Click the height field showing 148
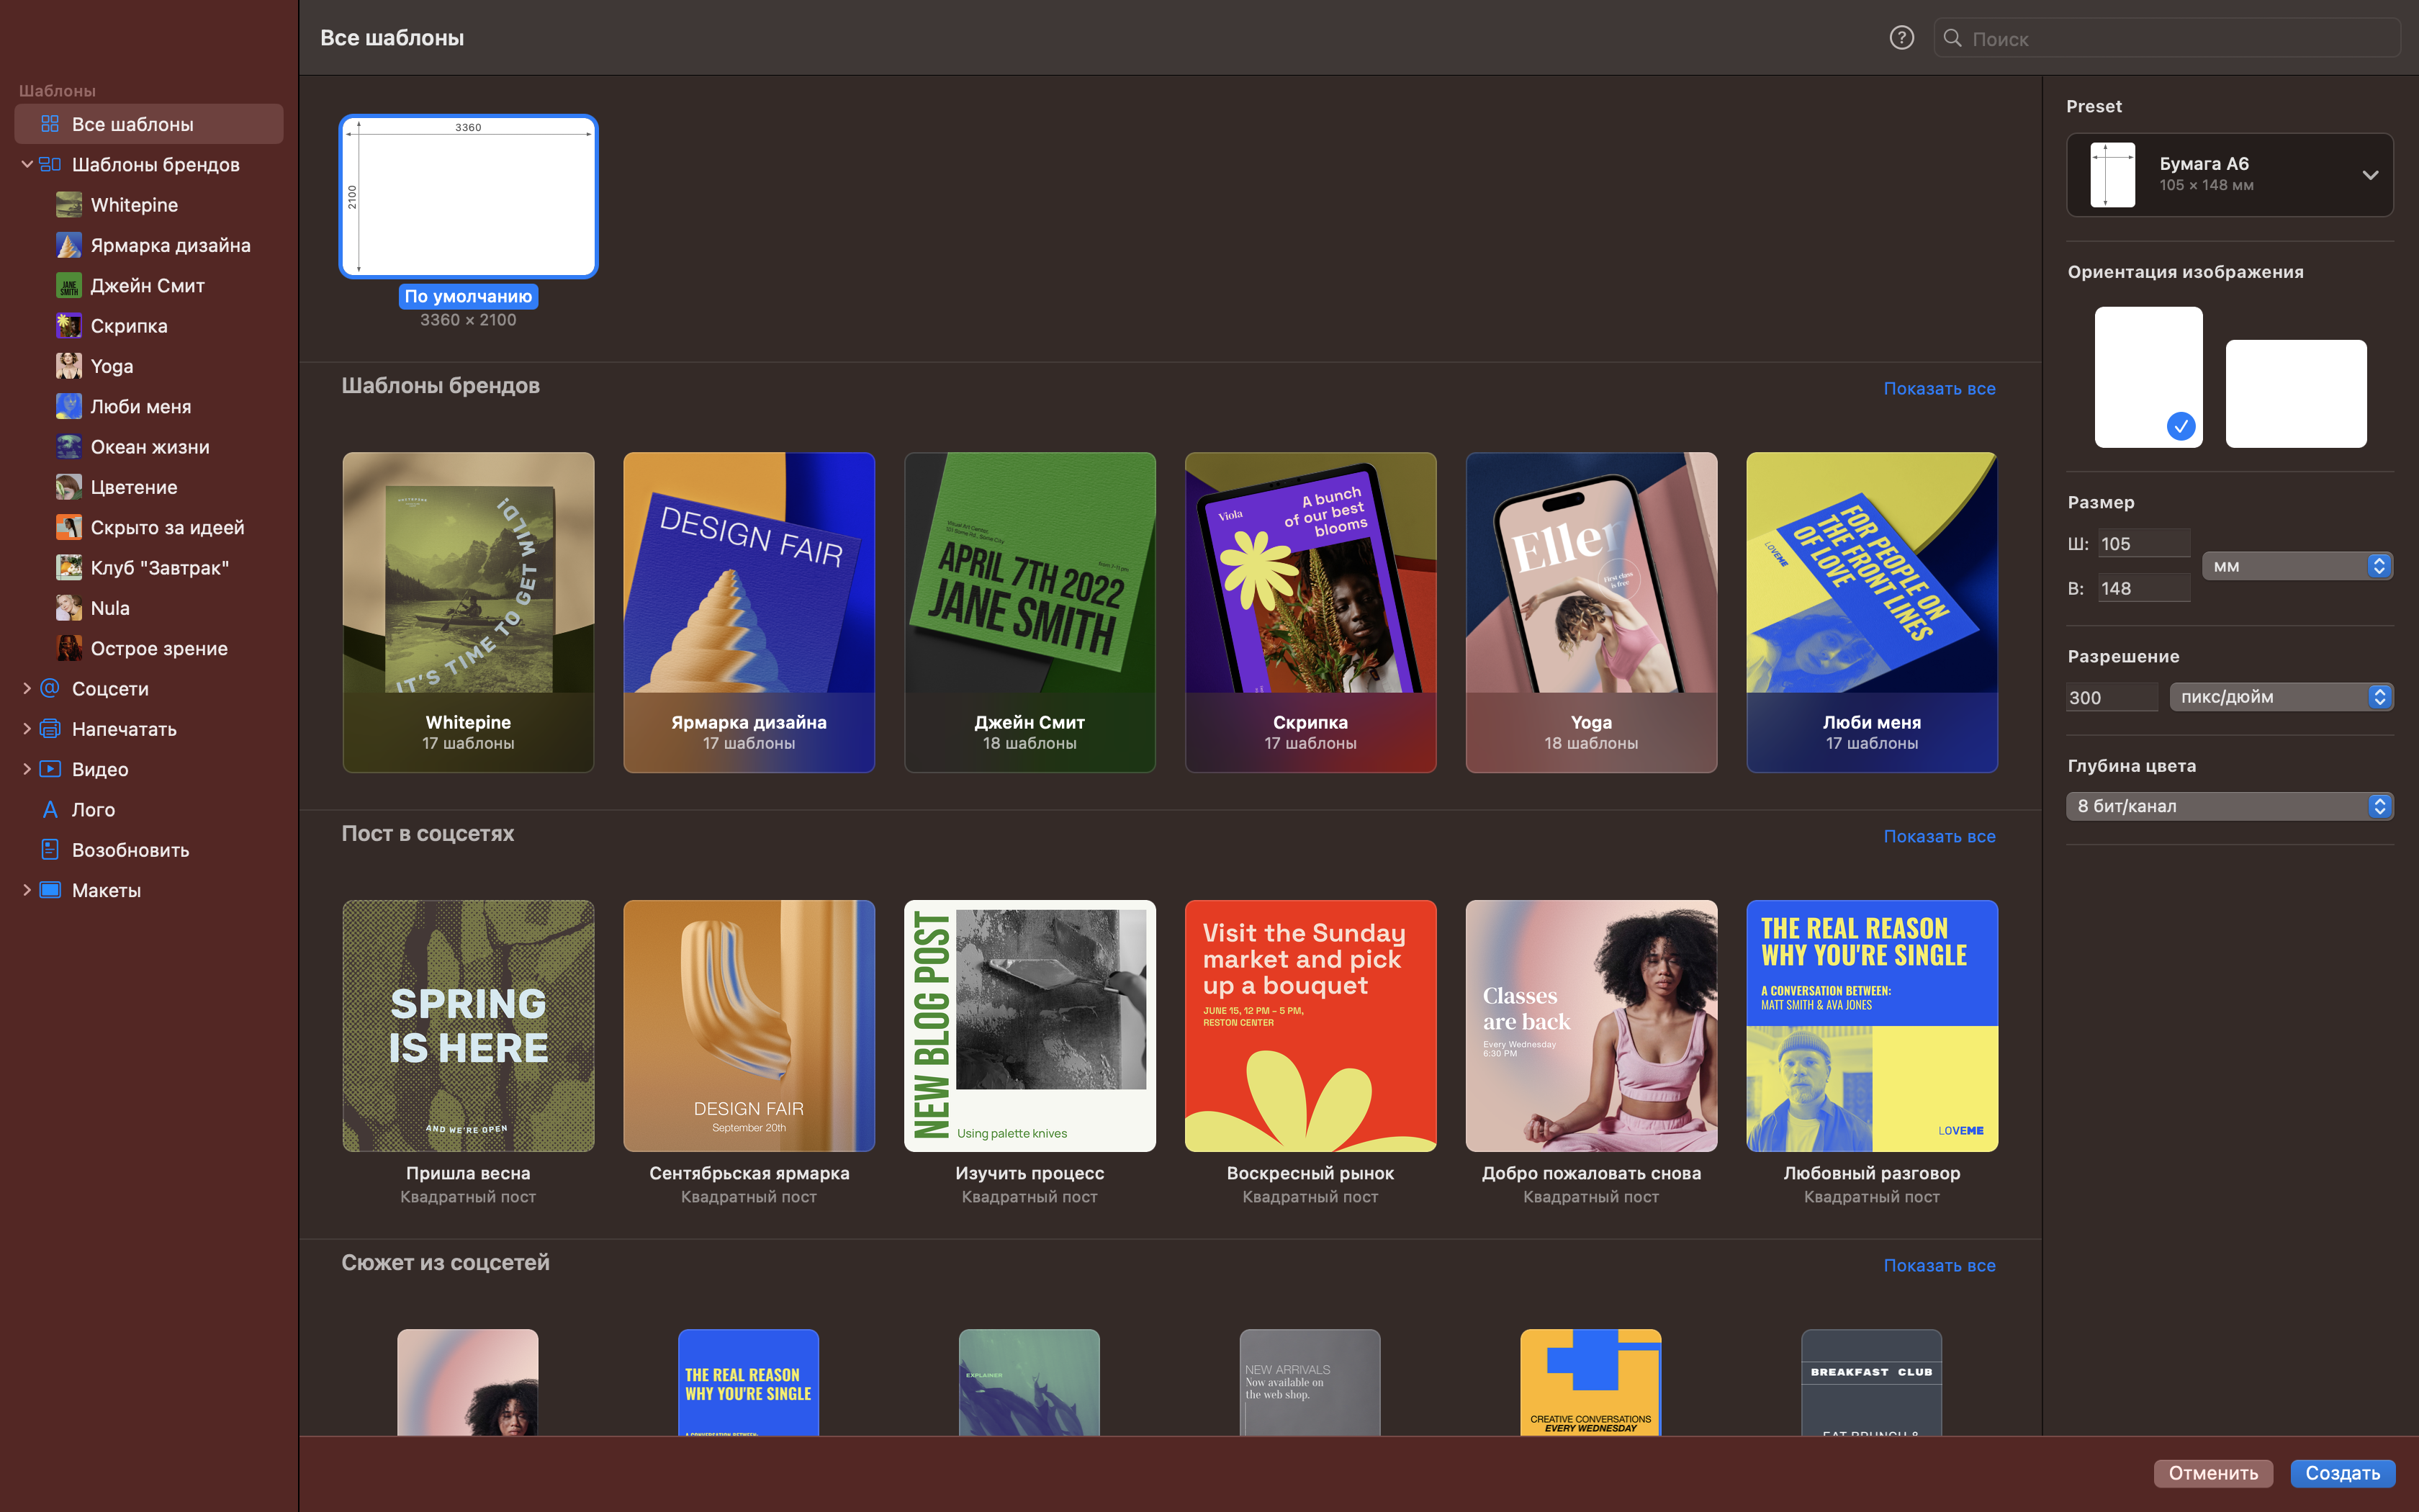 pyautogui.click(x=2143, y=588)
